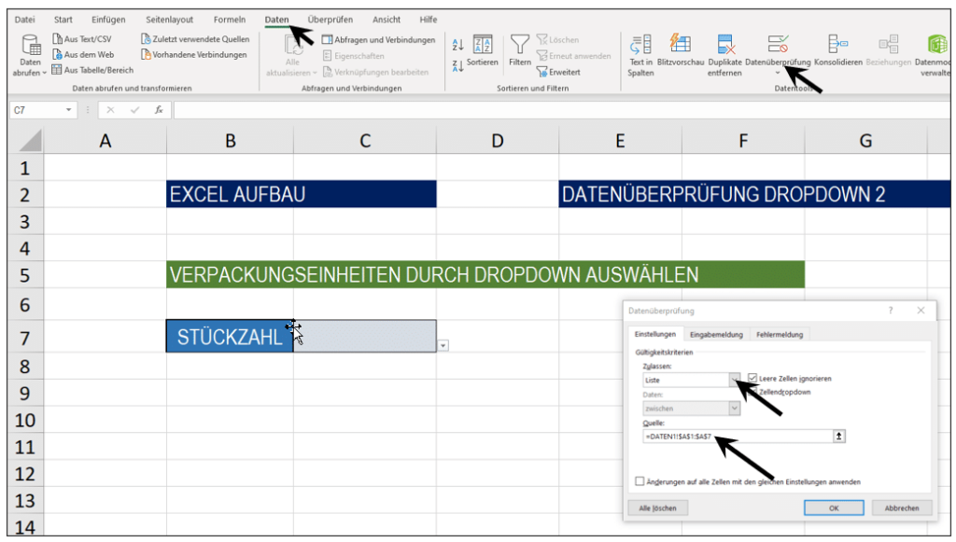Select column header A
Image resolution: width=956 pixels, height=542 pixels.
pos(105,141)
